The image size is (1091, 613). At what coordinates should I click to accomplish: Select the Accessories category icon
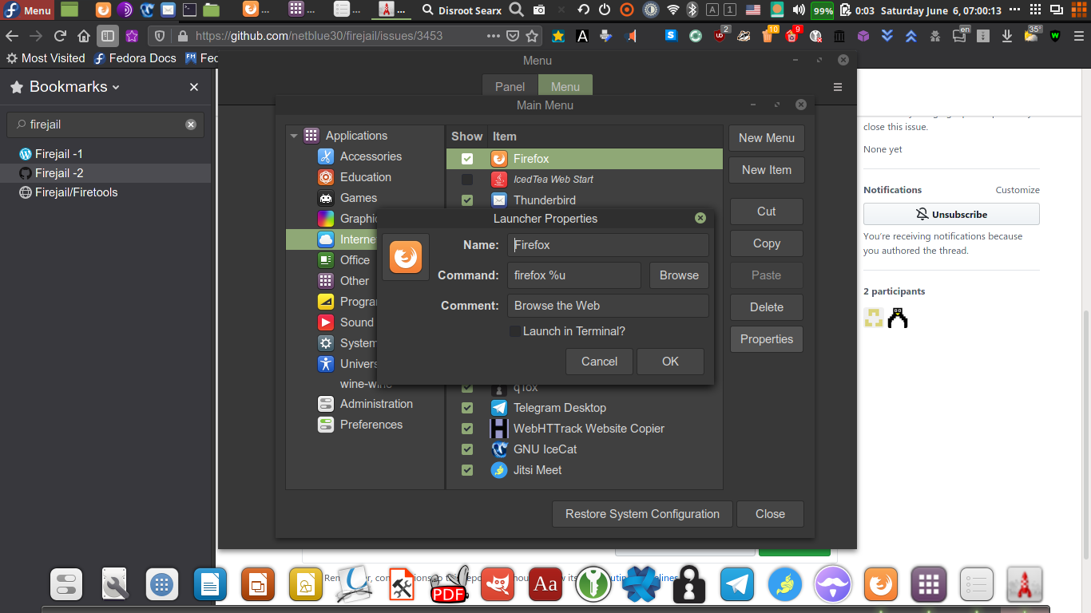tap(325, 156)
